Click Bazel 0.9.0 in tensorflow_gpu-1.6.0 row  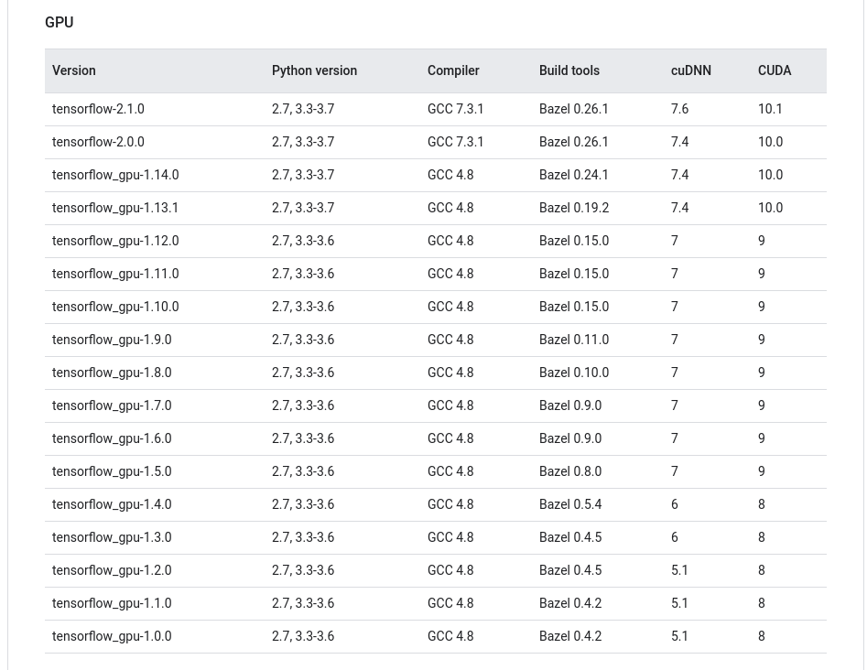click(x=570, y=438)
